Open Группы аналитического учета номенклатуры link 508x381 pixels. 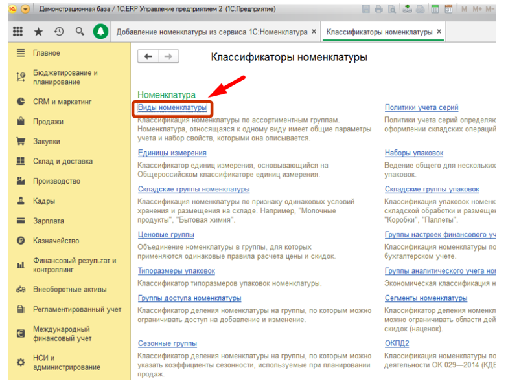click(x=440, y=270)
